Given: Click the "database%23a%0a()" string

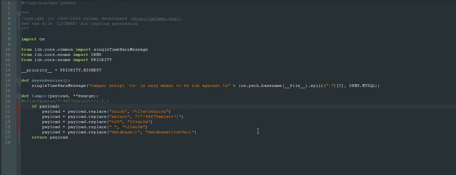Looking at the screenshot, I should click(x=170, y=132).
